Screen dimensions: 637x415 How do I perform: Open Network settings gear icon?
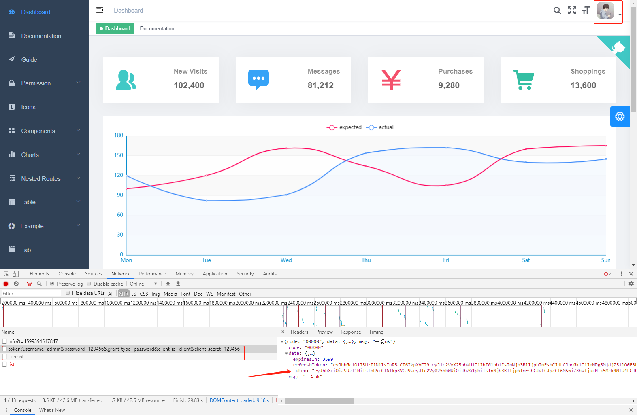coord(631,284)
